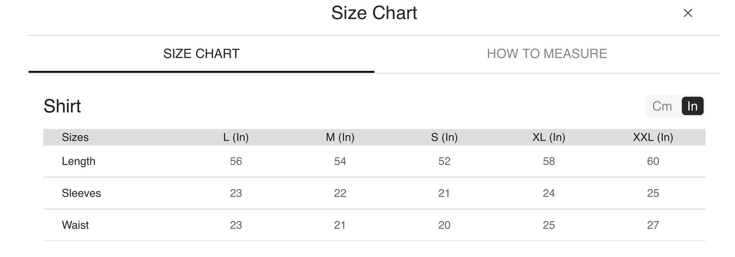Select the In unit toggle

click(x=692, y=106)
